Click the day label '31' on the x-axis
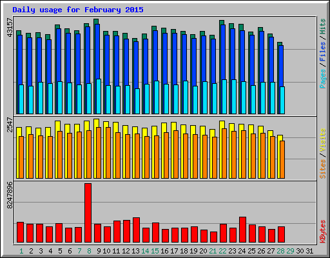Screen dimensions: 330x258 tap(309, 251)
